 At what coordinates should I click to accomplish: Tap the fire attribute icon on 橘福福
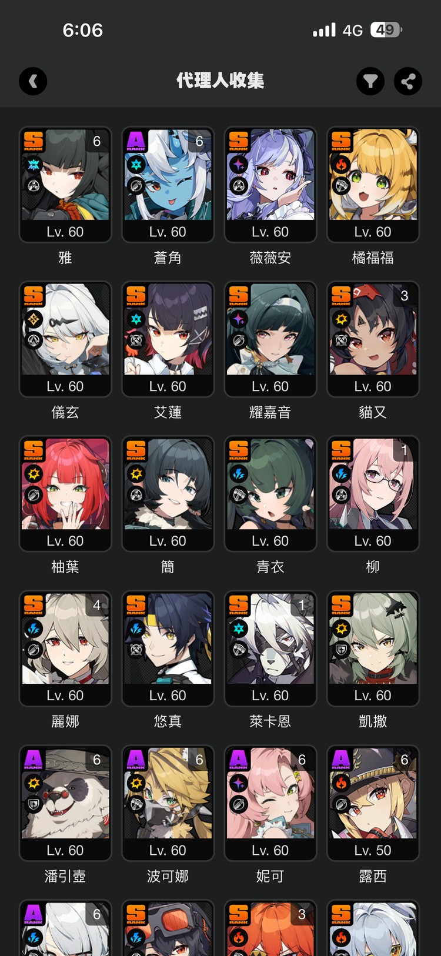coord(341,164)
